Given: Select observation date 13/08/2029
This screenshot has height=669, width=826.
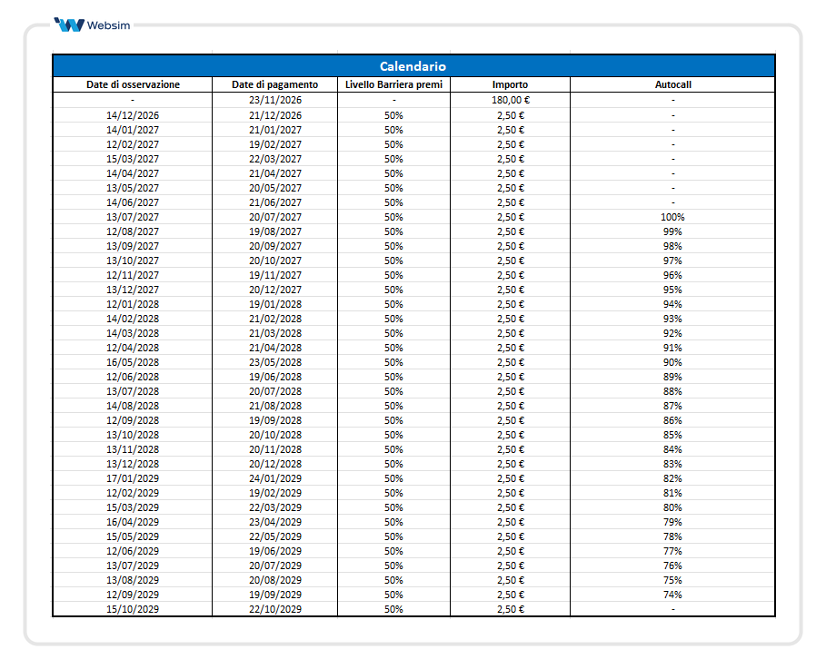Looking at the screenshot, I should pos(133,580).
